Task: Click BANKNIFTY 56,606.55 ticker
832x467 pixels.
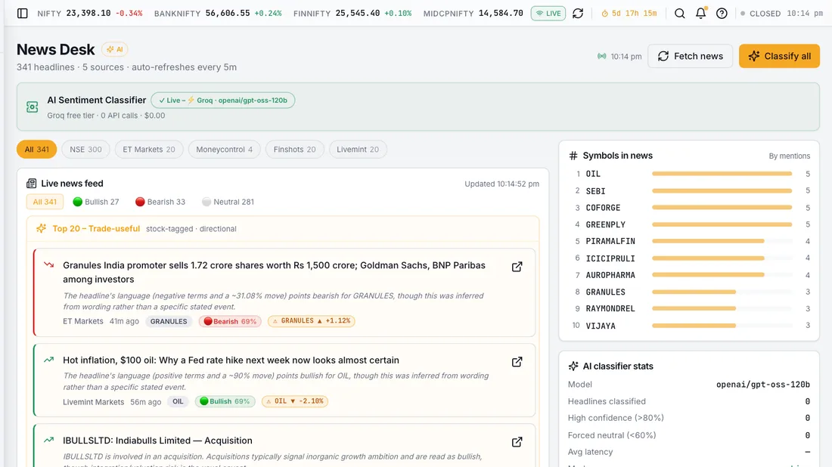Action: click(x=218, y=14)
